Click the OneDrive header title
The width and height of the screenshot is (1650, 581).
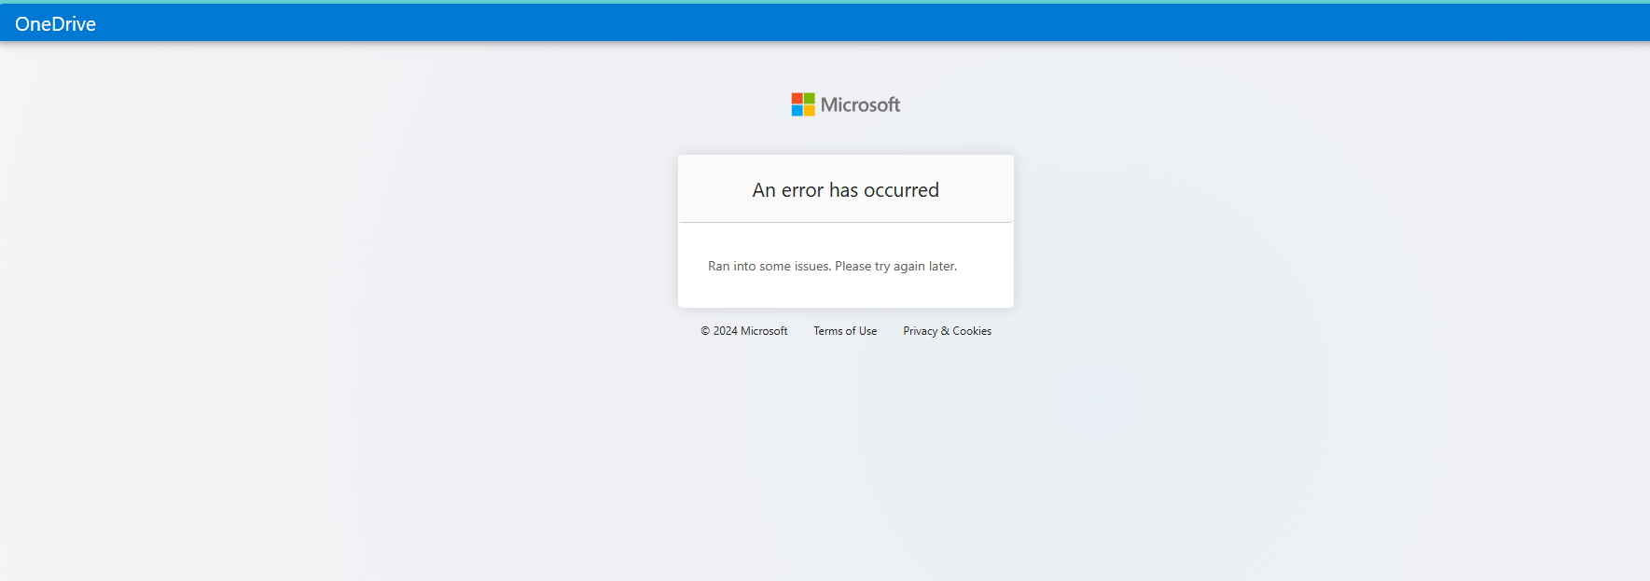[55, 24]
